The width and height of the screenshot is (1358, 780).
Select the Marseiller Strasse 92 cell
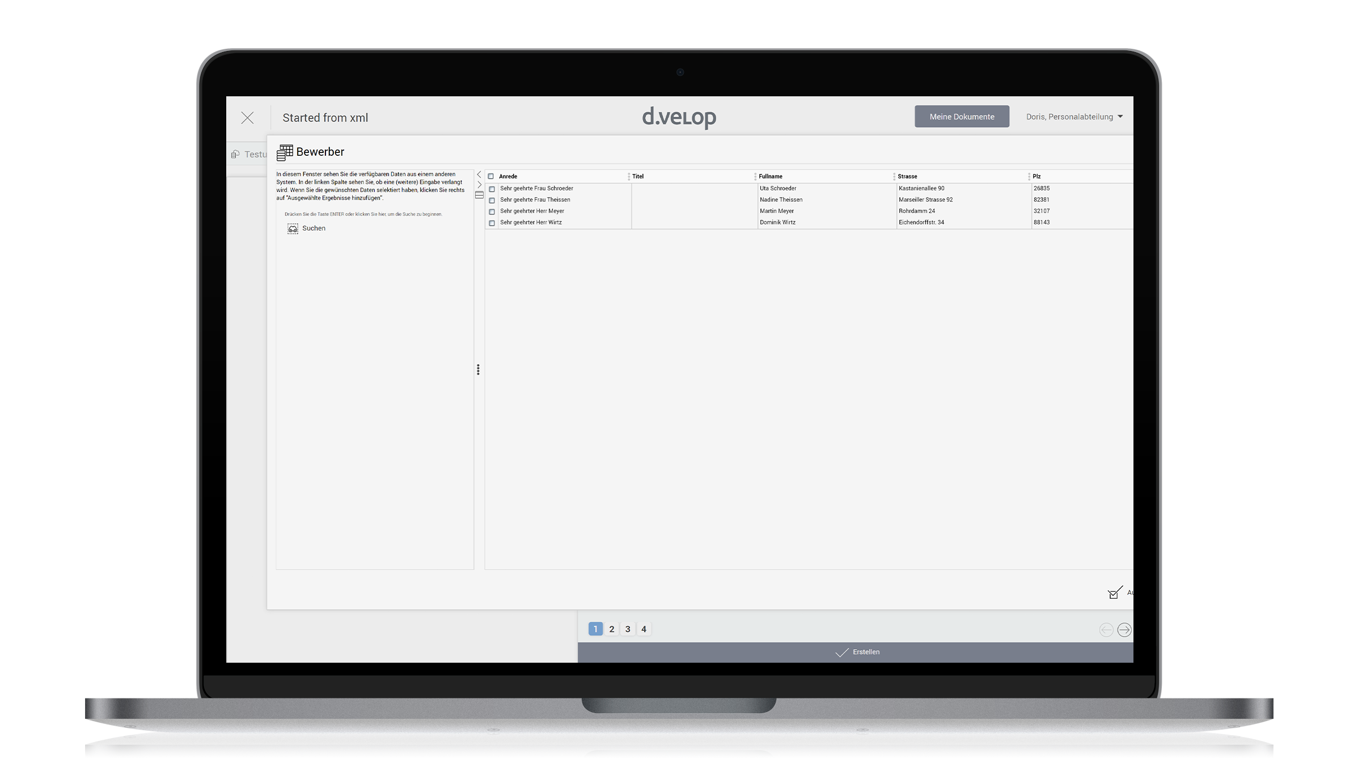pyautogui.click(x=925, y=200)
